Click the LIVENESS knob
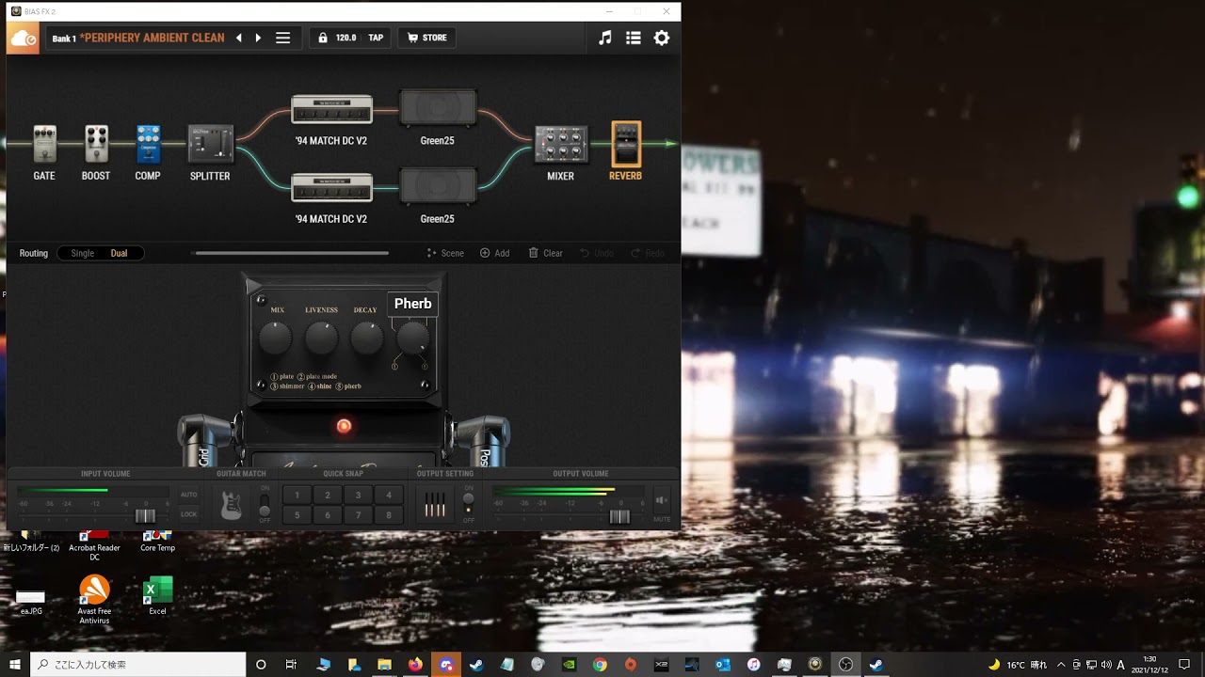 [x=321, y=338]
